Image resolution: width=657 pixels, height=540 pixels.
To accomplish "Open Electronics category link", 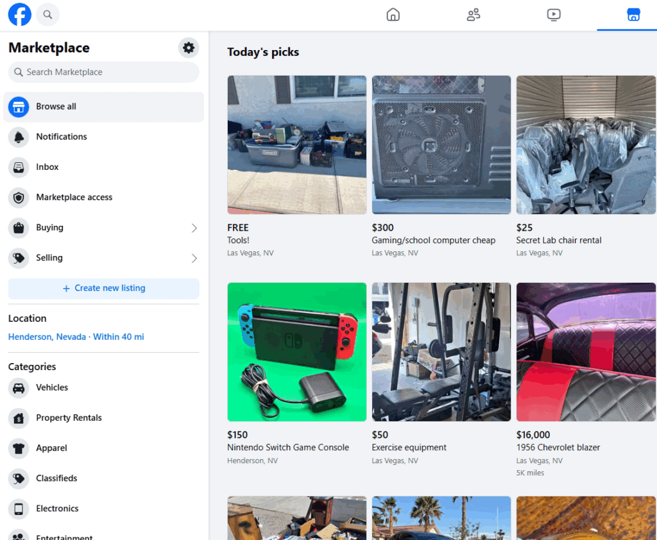I will 57,508.
